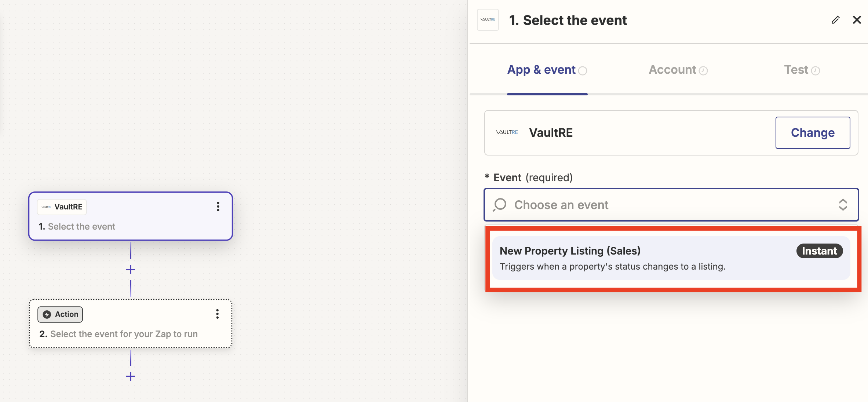Select New Property Listing (Sales) event option

pos(671,258)
